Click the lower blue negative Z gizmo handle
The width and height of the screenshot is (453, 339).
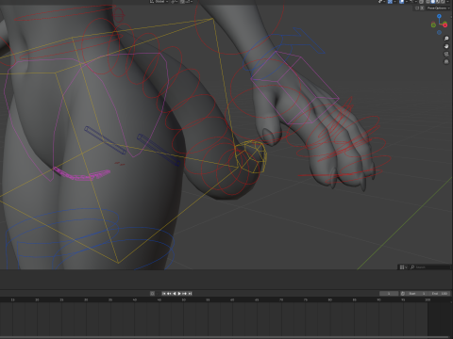(439, 32)
